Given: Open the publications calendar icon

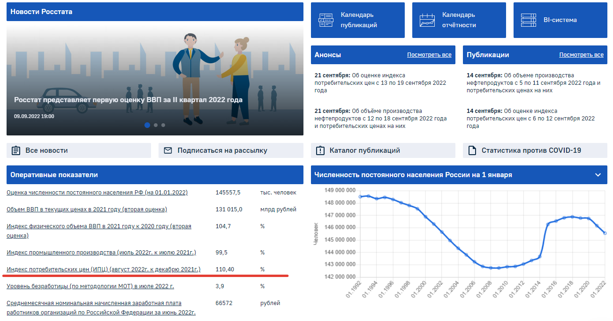Looking at the screenshot, I should pos(325,20).
